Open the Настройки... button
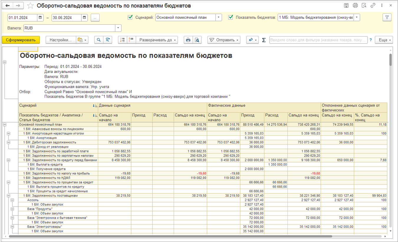Viewport: 398px width, 242px height. coord(60,40)
